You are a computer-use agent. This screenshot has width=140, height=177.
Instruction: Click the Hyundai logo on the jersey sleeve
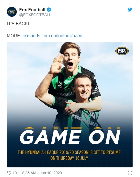point(96,91)
